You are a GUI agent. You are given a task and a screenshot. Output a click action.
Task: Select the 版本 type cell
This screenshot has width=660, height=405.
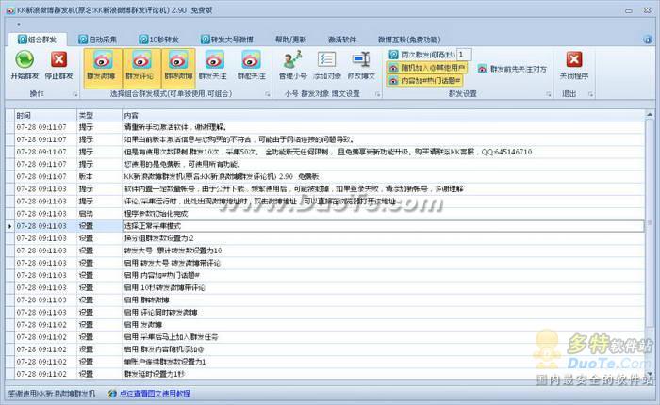pos(99,177)
